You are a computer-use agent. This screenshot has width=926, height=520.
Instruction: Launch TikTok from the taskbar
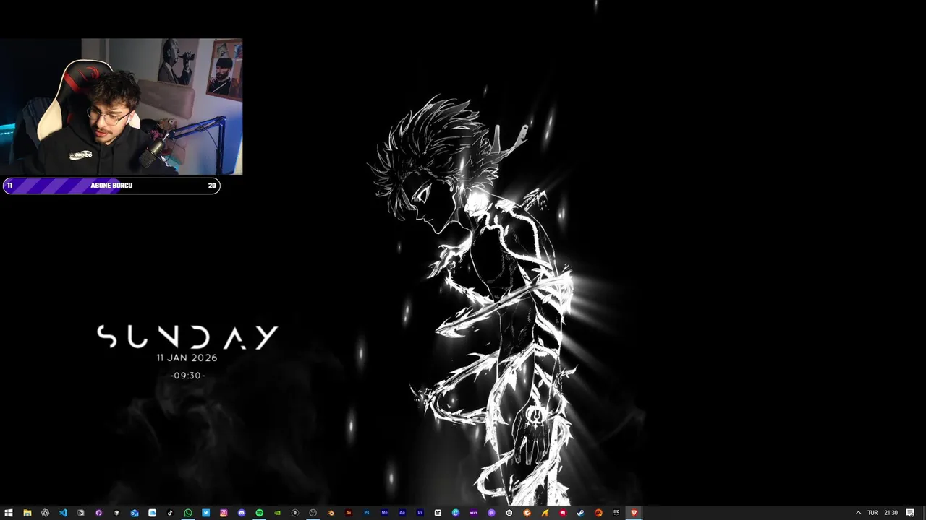170,513
